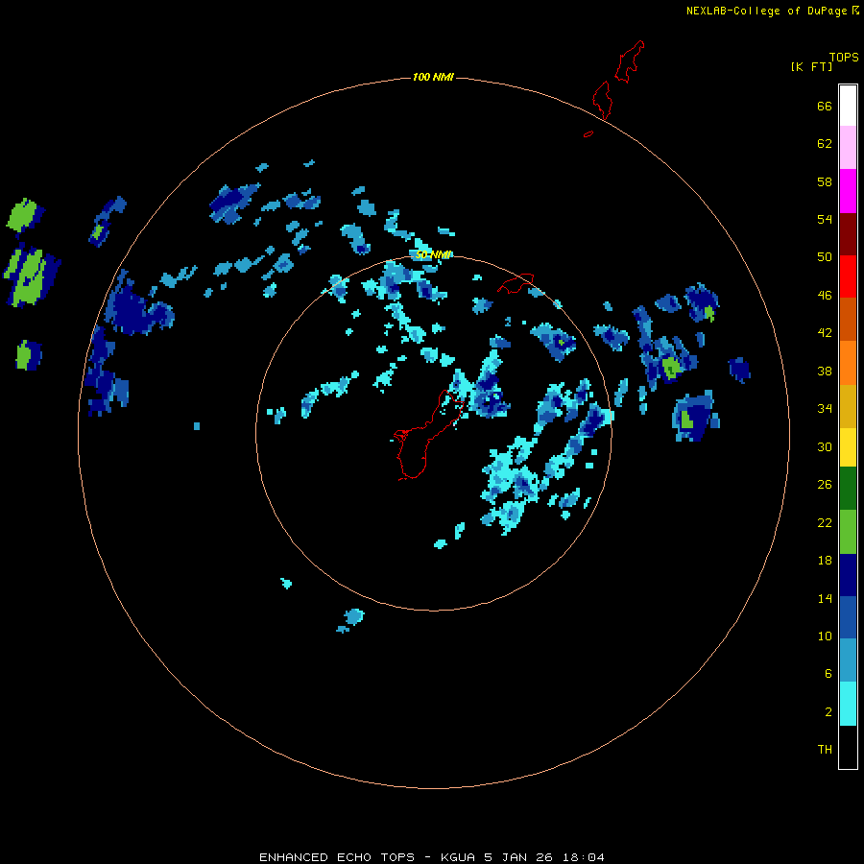Click the legend value "30"
The image size is (864, 864).
[825, 446]
